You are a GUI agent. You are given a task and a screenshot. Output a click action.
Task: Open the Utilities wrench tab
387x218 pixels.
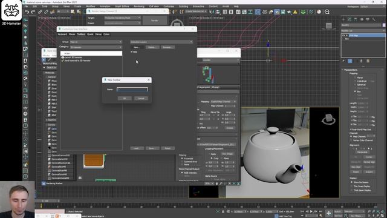coord(374,19)
